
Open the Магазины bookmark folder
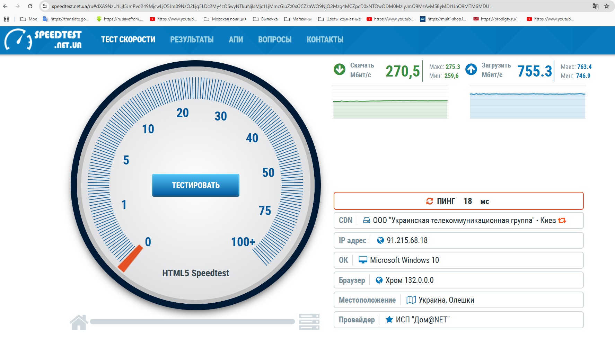tap(298, 19)
